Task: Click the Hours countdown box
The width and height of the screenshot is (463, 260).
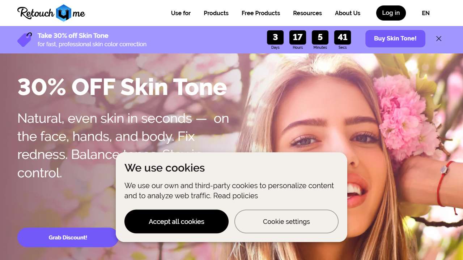Action: [x=298, y=40]
